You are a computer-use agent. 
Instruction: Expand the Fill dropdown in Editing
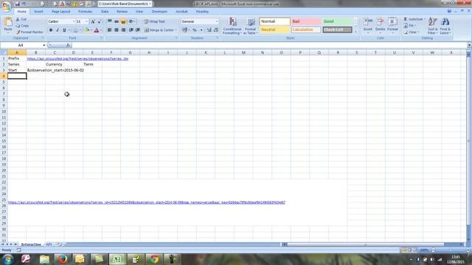click(x=415, y=26)
